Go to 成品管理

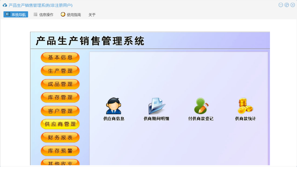[60, 84]
